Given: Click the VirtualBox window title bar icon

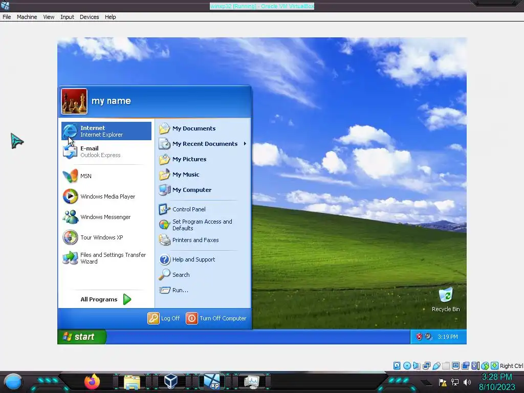Looking at the screenshot, I should coord(5,5).
